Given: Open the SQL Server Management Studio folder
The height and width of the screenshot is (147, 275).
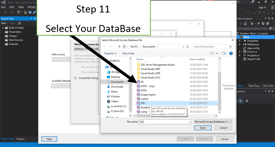Looking at the screenshot, I should click(x=158, y=65).
